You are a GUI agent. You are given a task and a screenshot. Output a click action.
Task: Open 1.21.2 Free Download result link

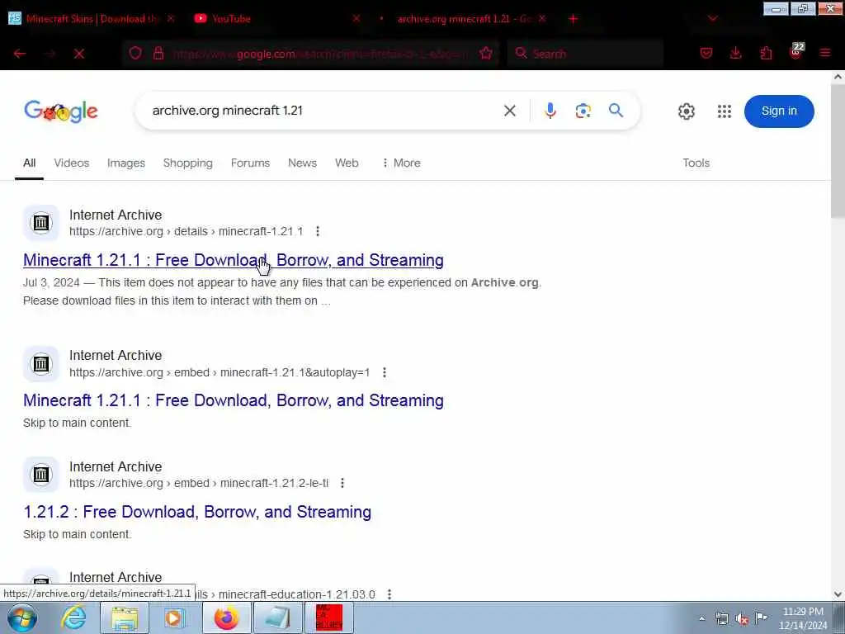click(197, 512)
